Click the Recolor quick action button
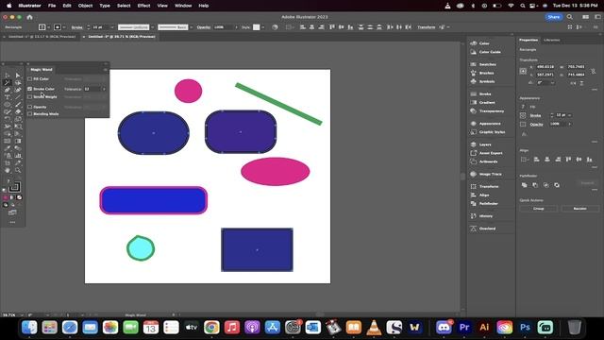The image size is (604, 340). pyautogui.click(x=580, y=209)
